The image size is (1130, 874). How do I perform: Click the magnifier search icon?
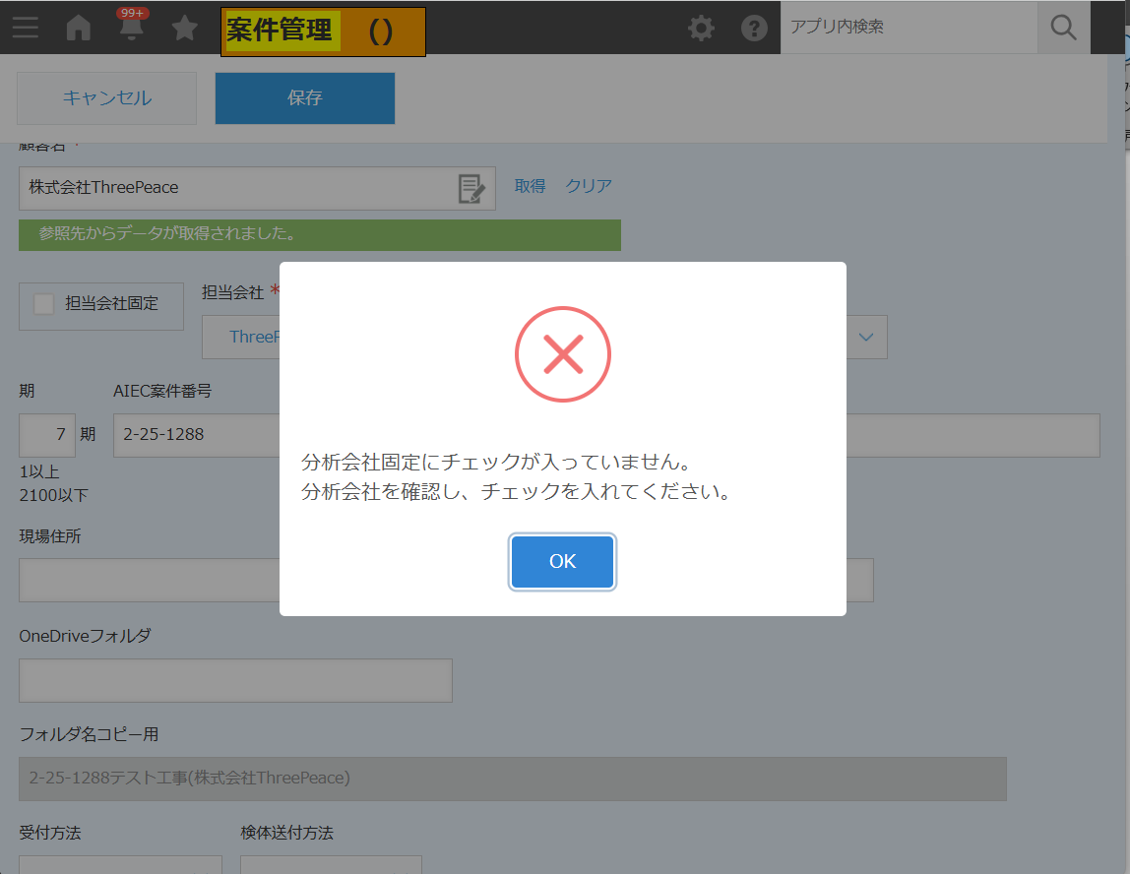(1064, 28)
